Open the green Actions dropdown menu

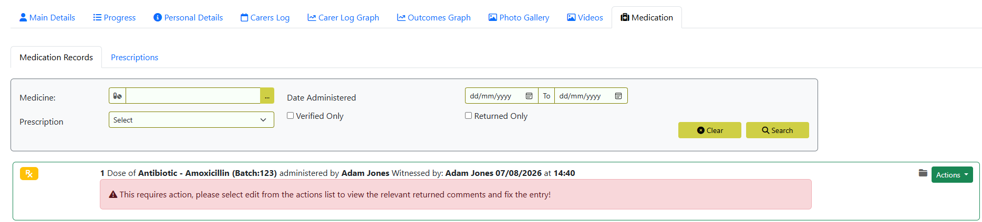click(952, 175)
